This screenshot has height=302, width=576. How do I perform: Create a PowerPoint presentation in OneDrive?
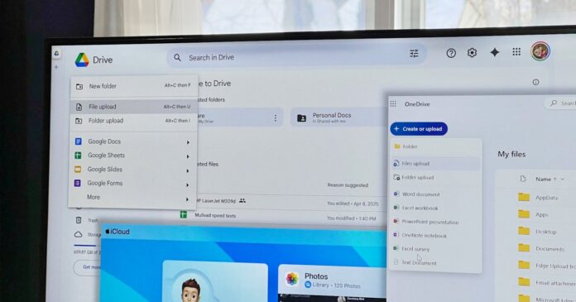tap(435, 222)
